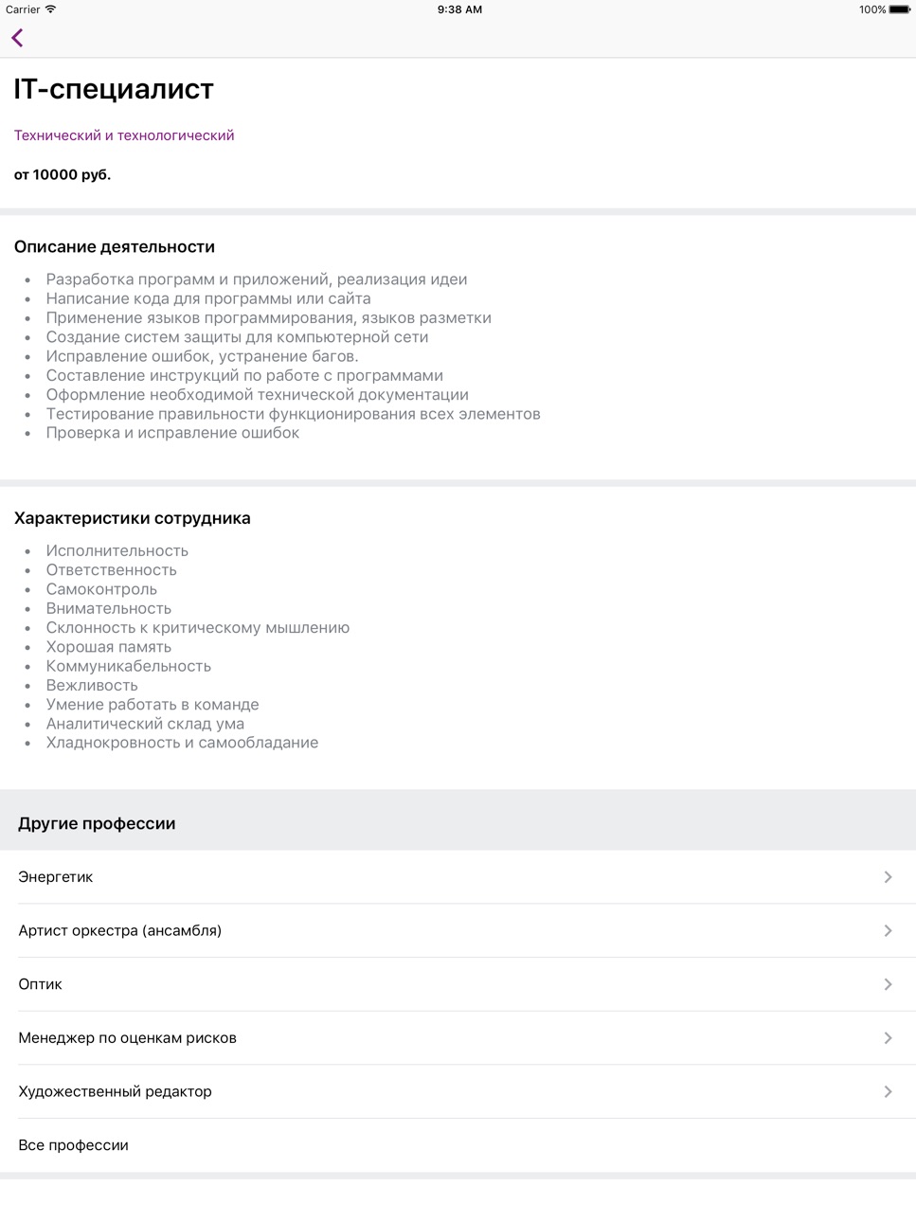Screen dimensions: 916x1222
Task: Show Все профессии list
Action: (458, 1145)
